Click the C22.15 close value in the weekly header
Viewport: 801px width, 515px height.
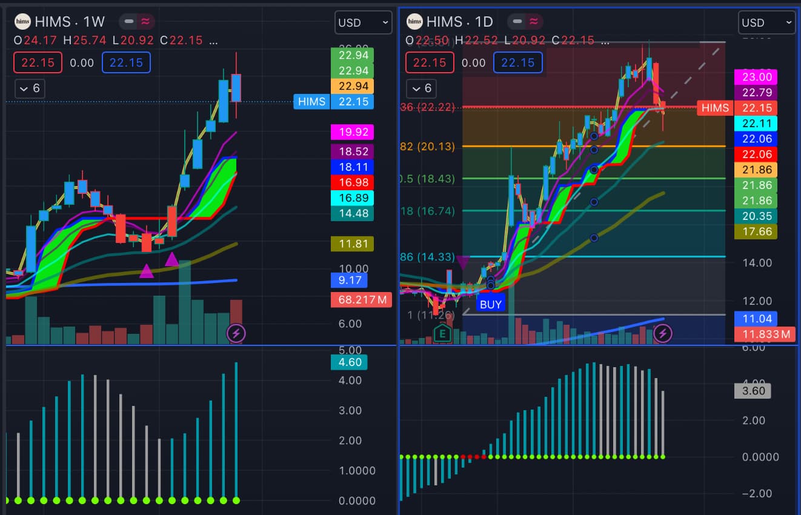tap(181, 41)
